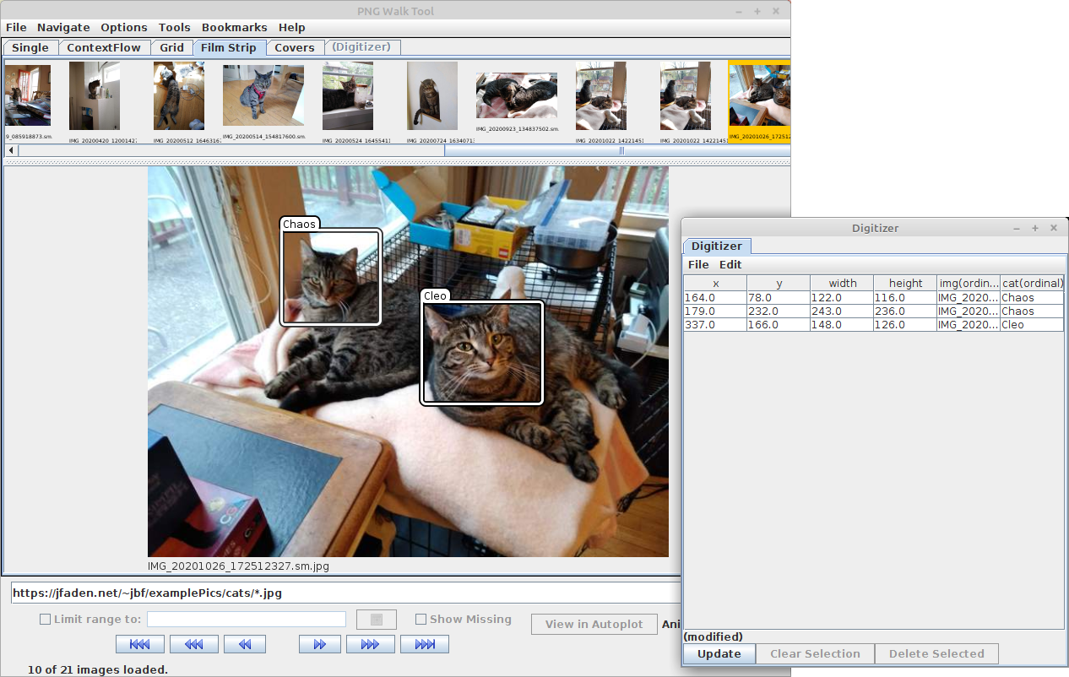
Task: Select thumbnail IMG_20200514_154817600 of cat in harness
Action: point(263,95)
